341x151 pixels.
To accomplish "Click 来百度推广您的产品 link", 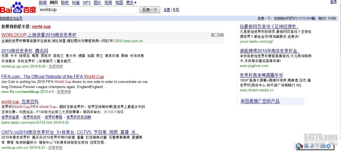I will [x=260, y=101].
